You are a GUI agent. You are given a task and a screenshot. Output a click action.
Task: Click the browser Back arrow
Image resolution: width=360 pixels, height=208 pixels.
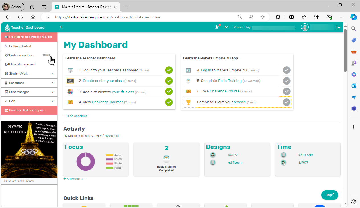coord(8,17)
